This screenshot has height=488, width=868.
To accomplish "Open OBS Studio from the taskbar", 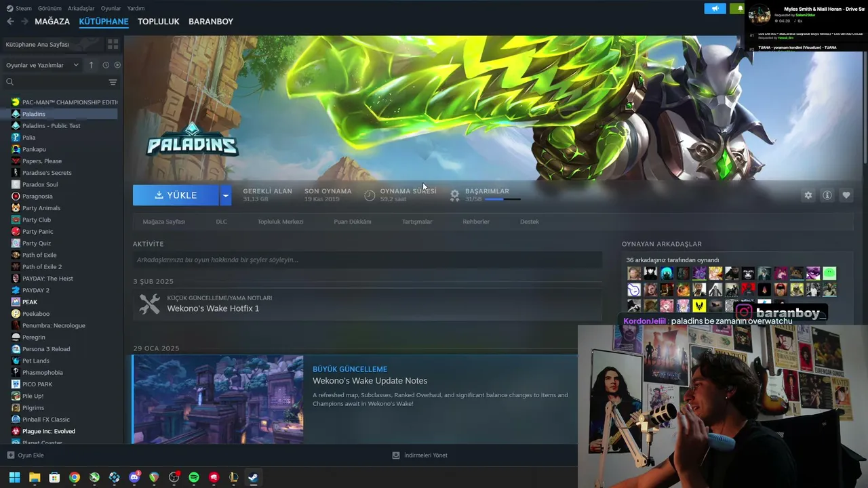I will 174,477.
